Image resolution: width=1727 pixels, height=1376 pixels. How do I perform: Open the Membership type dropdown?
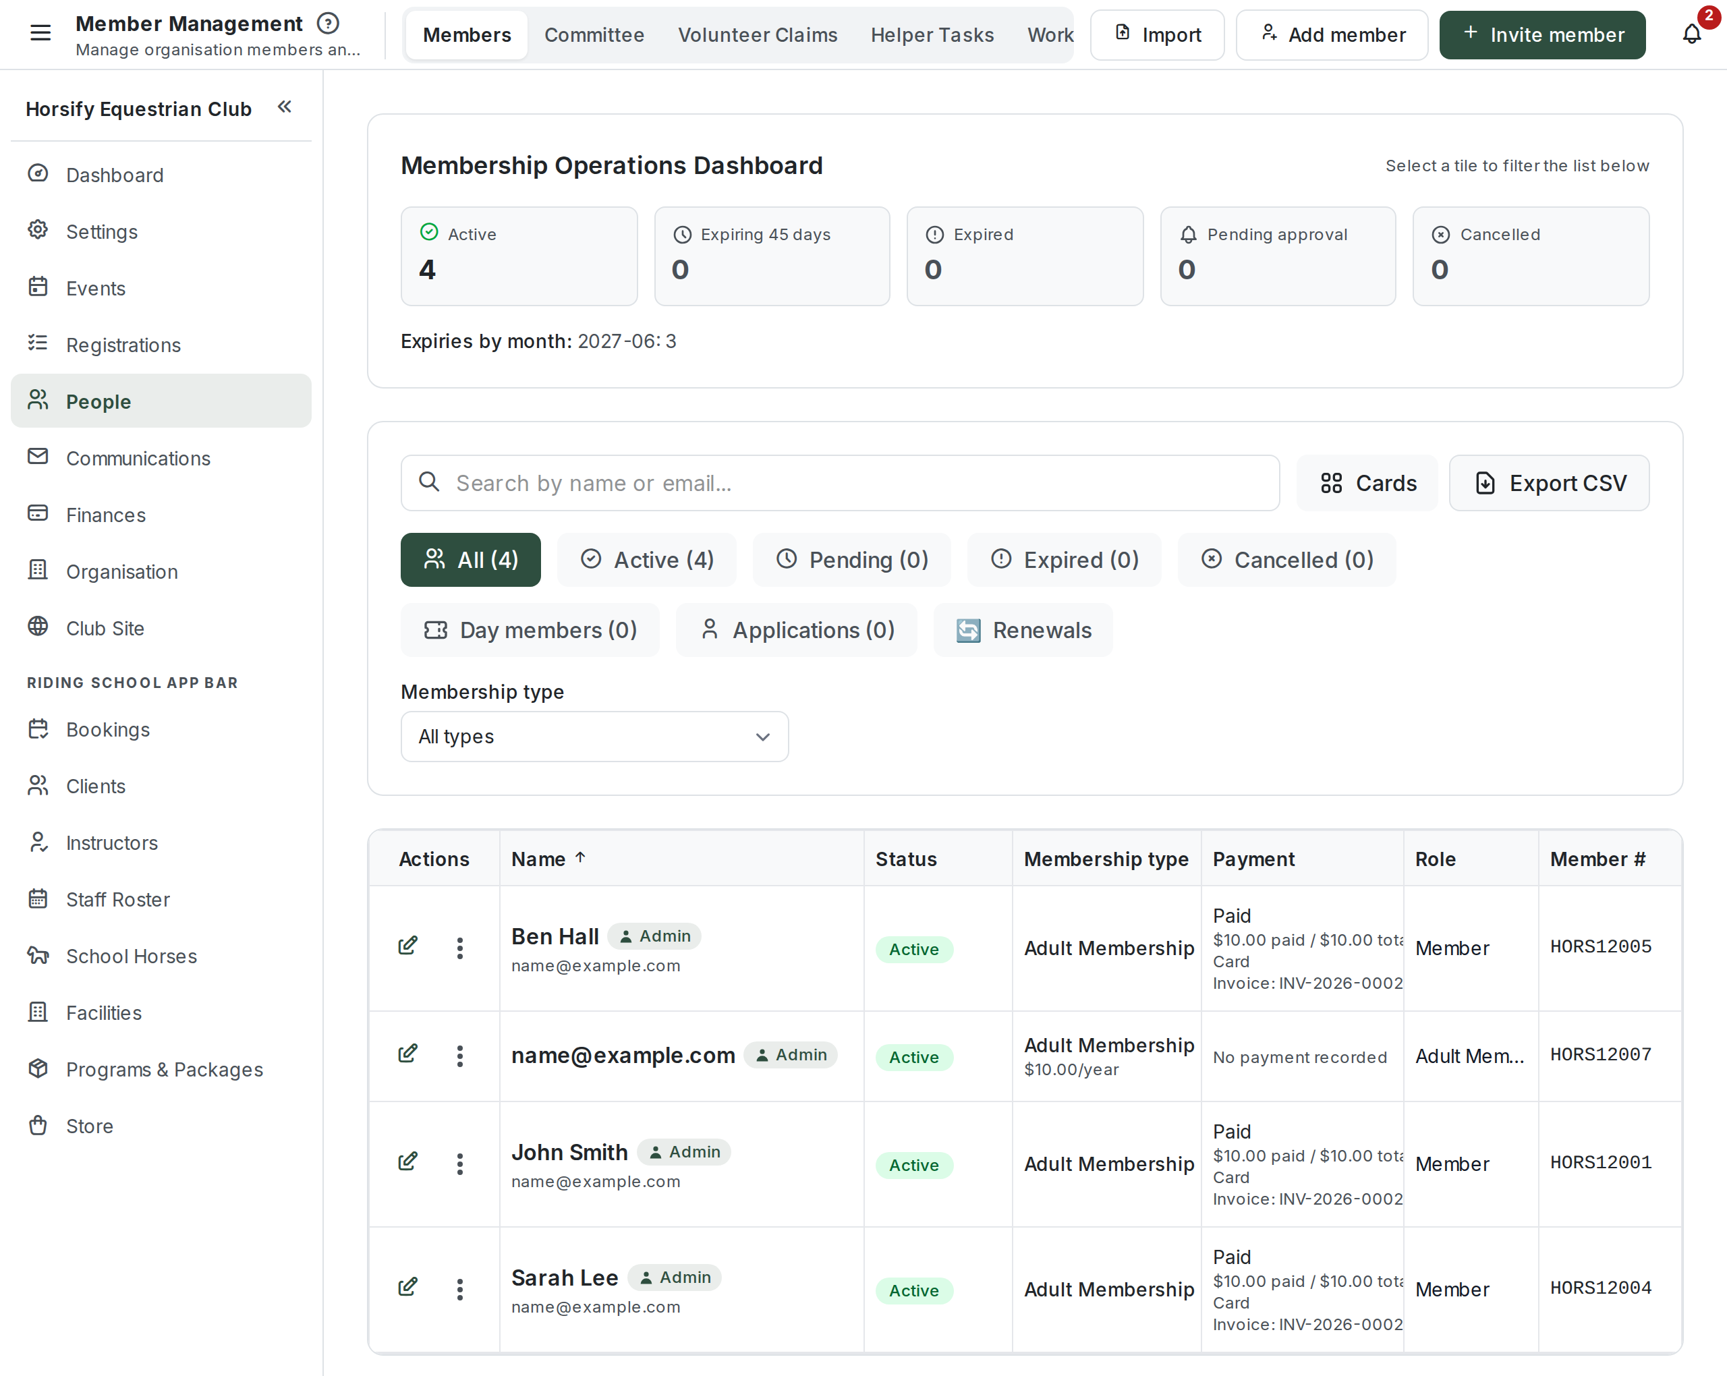coord(594,736)
